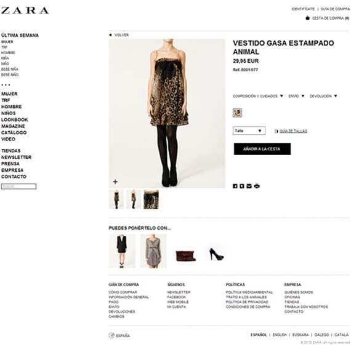The image size is (351, 351).
Task: Click the back arrow beside Volver
Action: tap(110, 35)
